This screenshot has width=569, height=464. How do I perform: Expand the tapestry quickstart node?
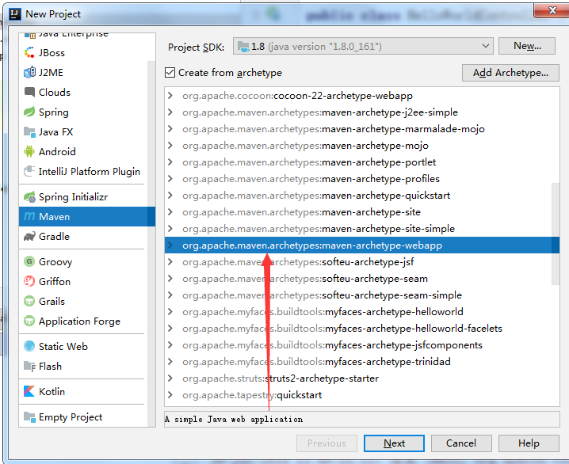point(170,395)
